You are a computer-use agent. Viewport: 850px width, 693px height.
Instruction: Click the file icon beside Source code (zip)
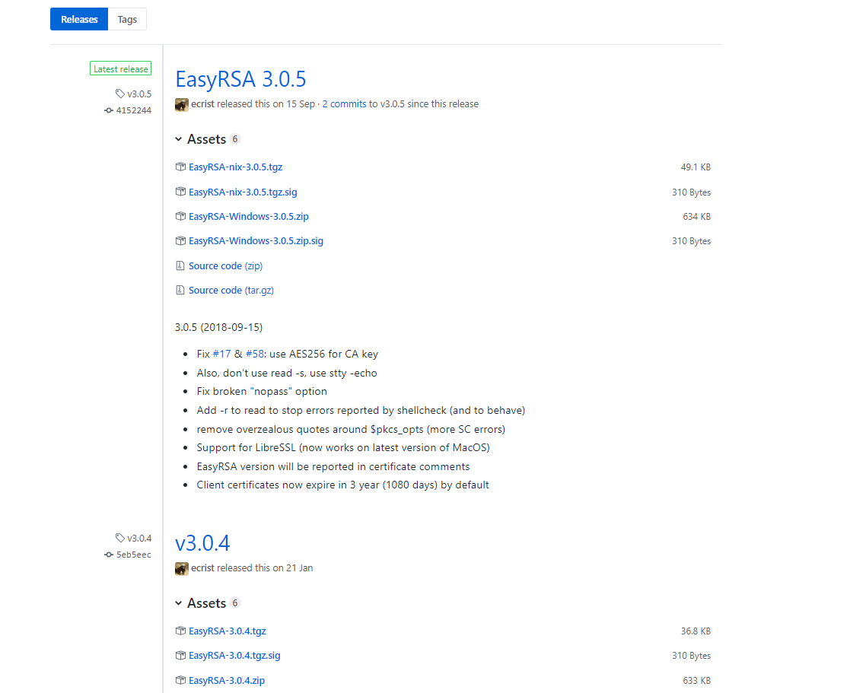click(180, 265)
